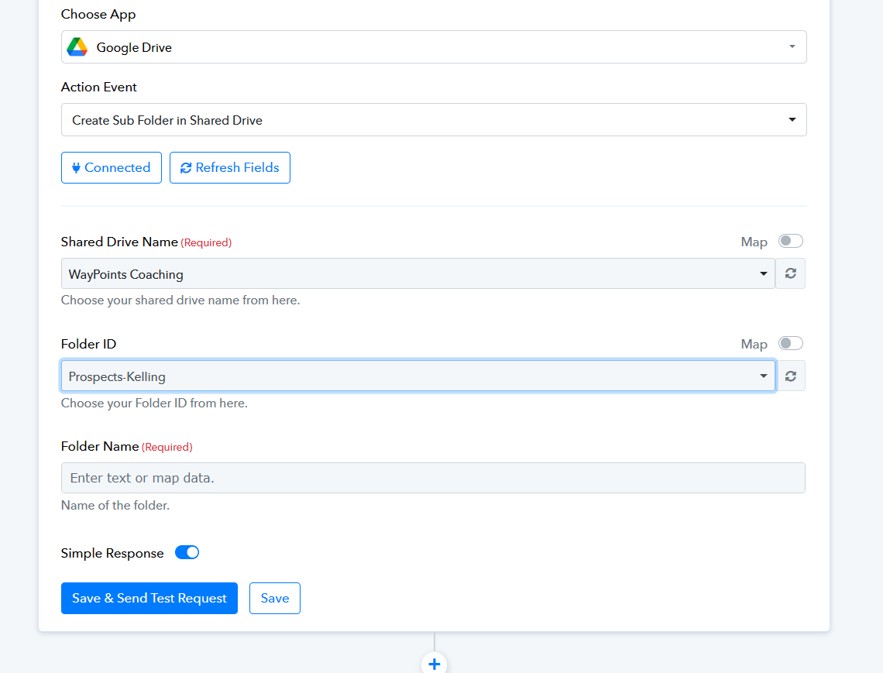Disable the Simple Response switch
883x673 pixels.
(187, 552)
